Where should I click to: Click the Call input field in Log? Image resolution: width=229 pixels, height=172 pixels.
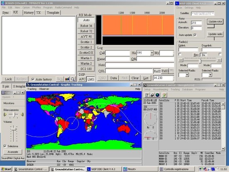click(117, 53)
